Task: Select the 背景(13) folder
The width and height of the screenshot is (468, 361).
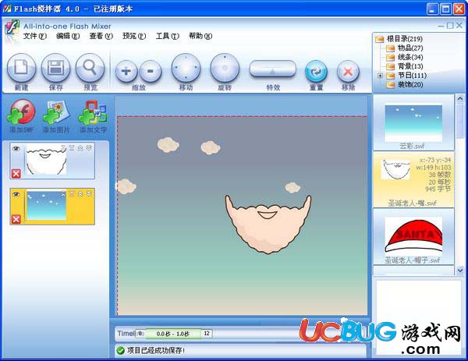Action: coord(410,66)
